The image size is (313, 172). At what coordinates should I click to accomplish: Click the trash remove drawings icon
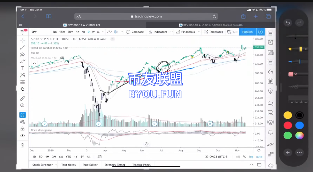[23, 145]
